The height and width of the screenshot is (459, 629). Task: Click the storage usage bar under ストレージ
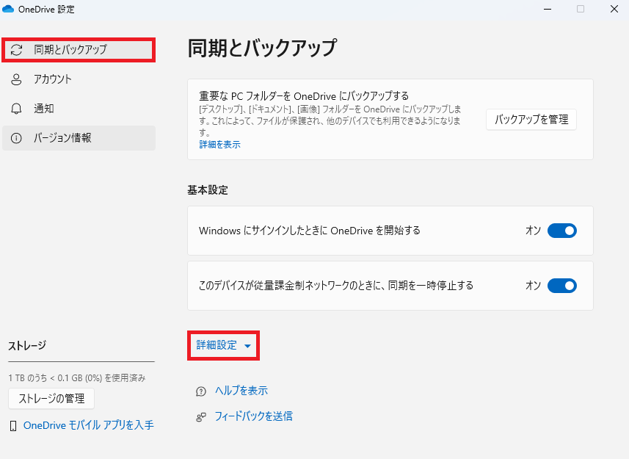(x=81, y=362)
